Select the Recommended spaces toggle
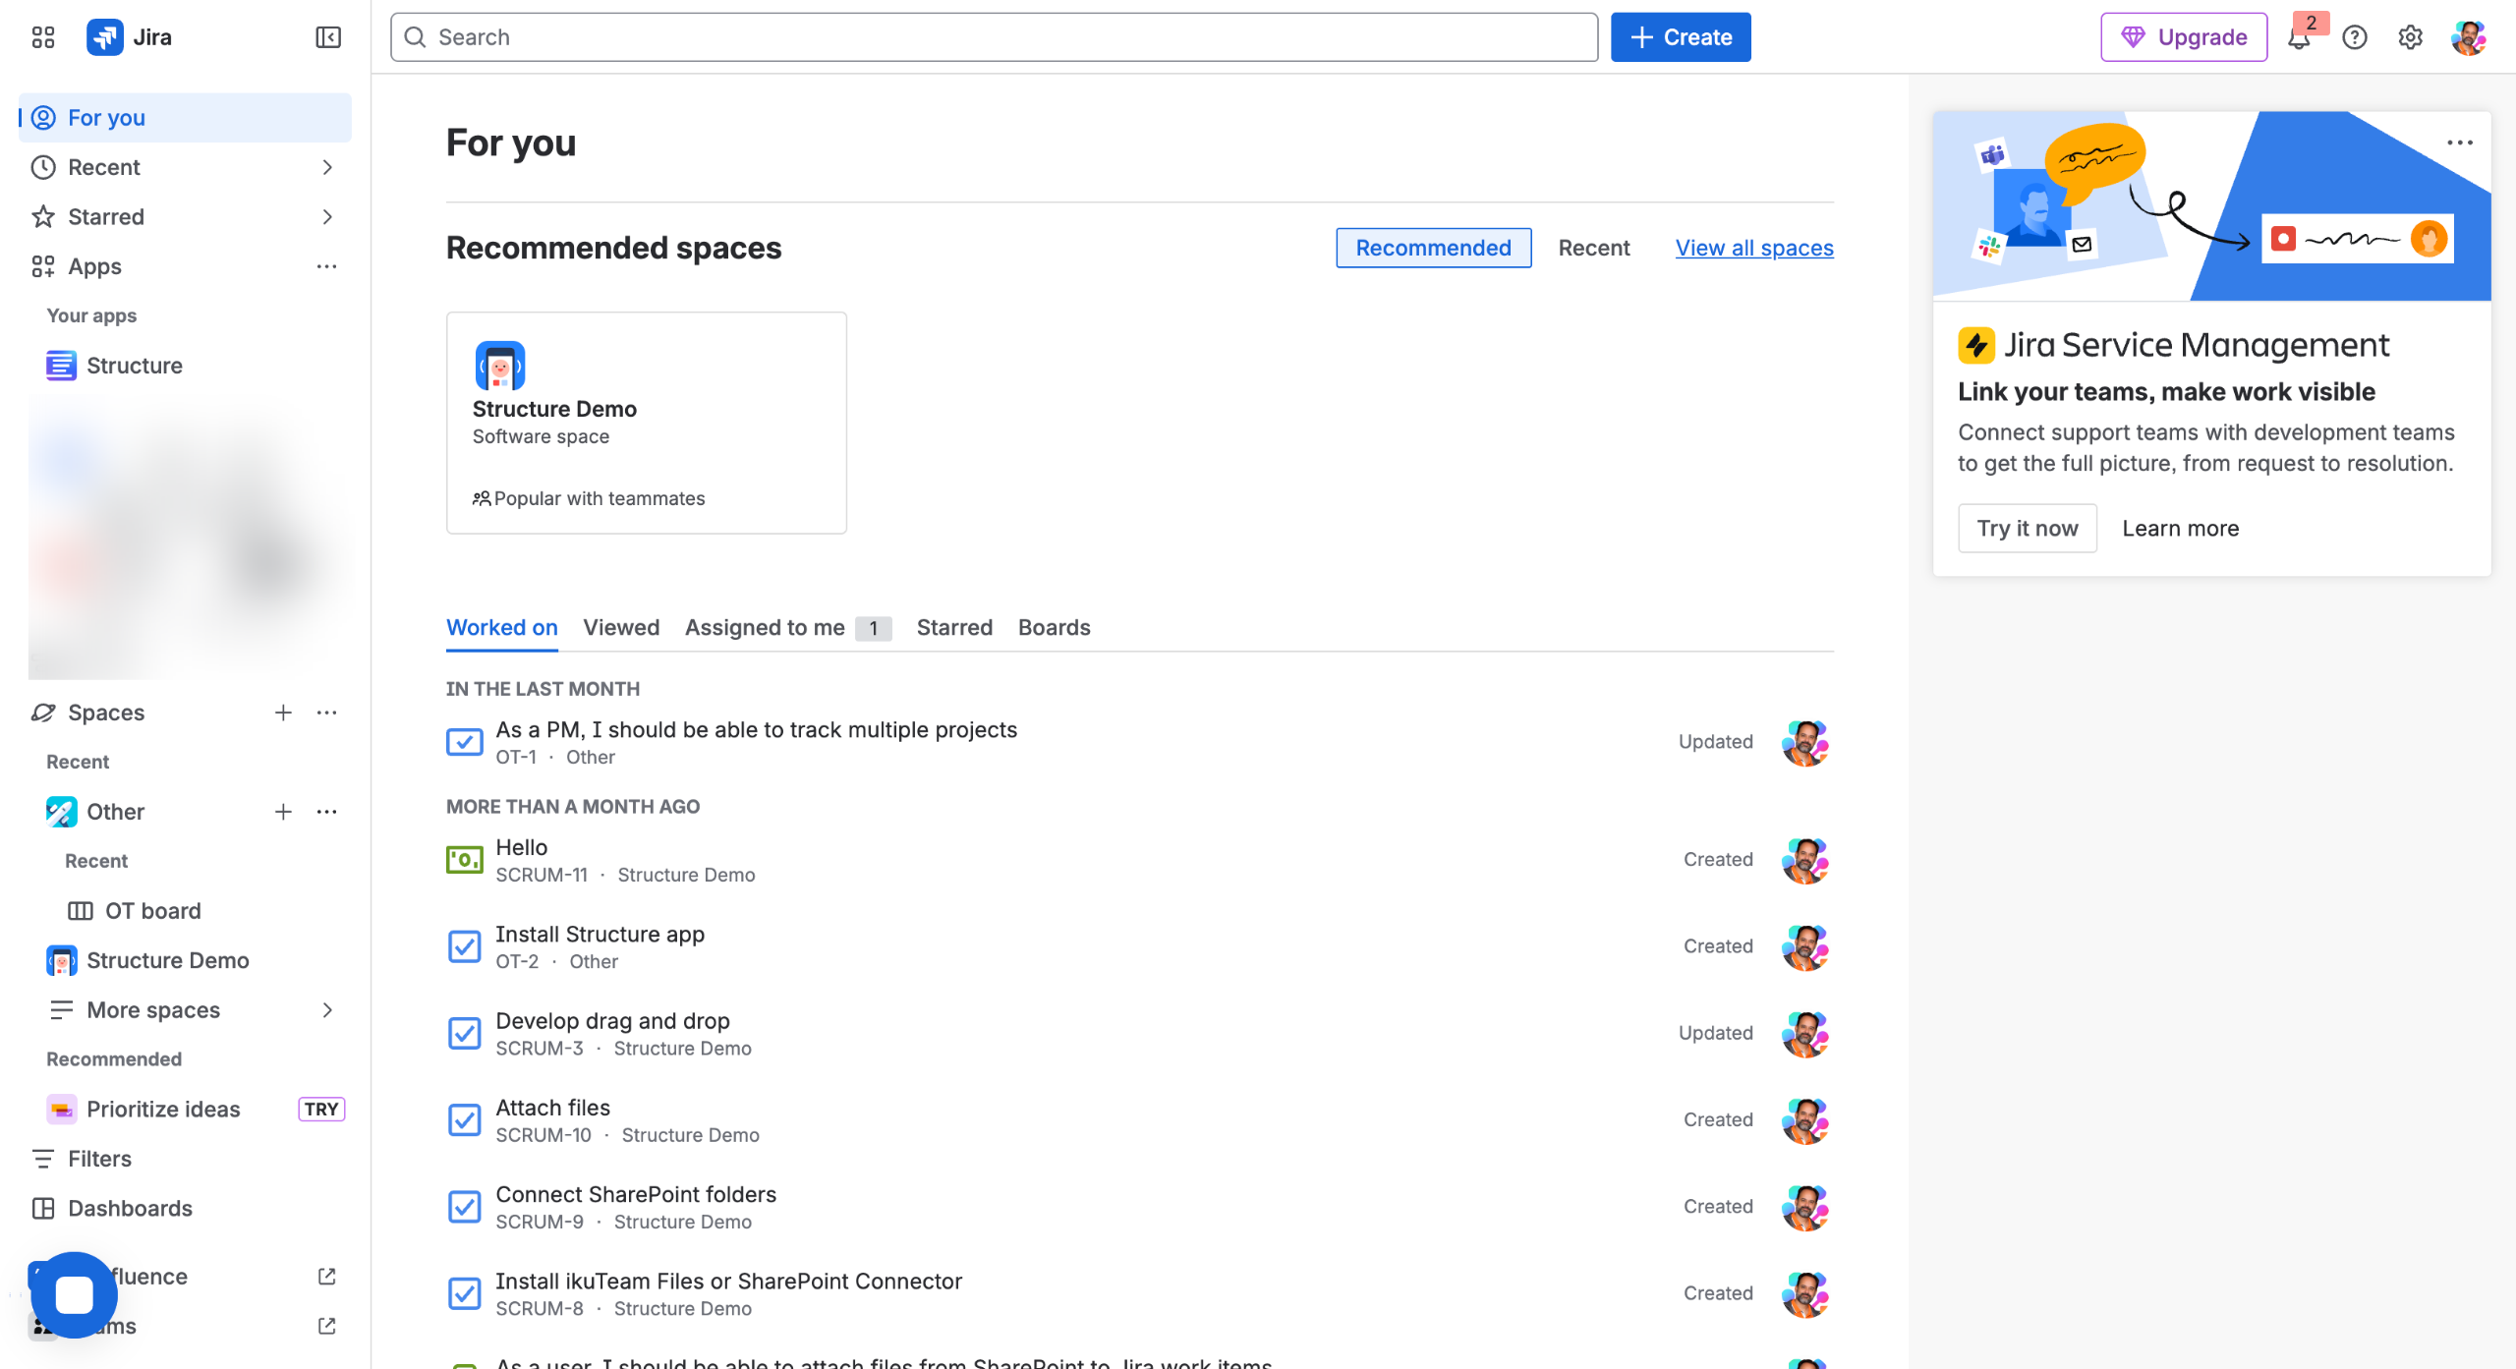The width and height of the screenshot is (2516, 1369). tap(1433, 248)
